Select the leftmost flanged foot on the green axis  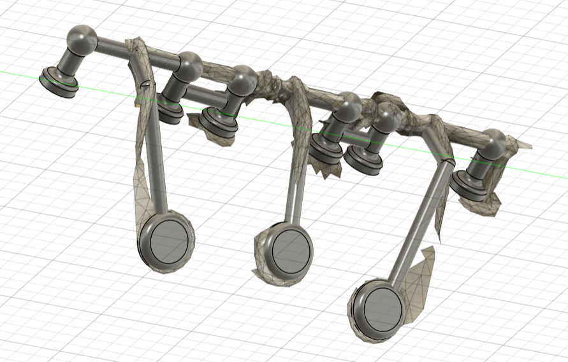tap(59, 82)
